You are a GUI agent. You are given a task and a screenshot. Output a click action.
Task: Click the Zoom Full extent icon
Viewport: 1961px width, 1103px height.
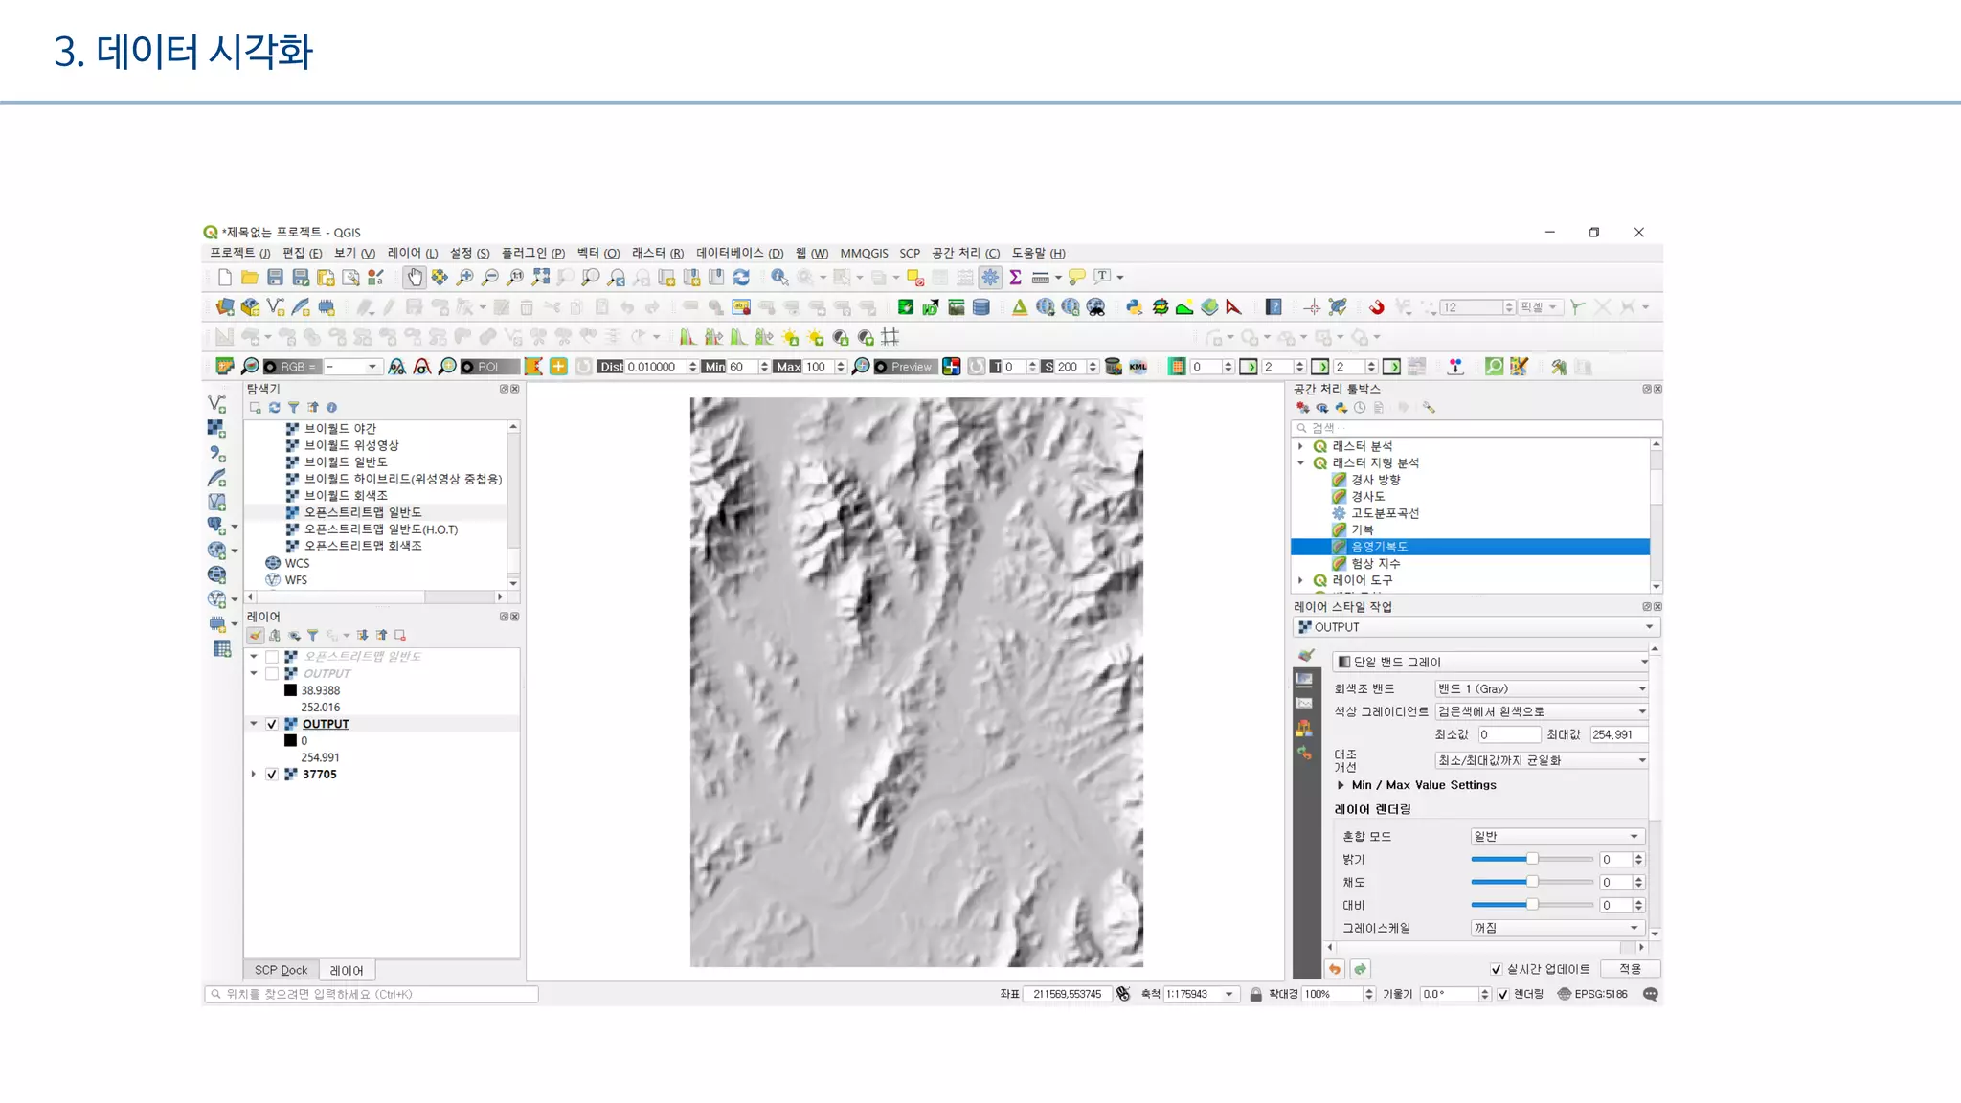541,278
